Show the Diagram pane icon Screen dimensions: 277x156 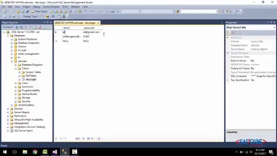[x=5, y=16]
